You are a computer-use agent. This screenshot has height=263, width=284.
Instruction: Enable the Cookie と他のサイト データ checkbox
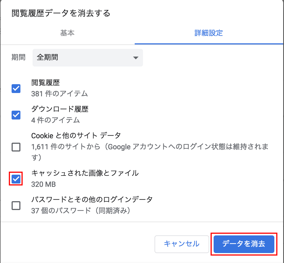(x=16, y=147)
